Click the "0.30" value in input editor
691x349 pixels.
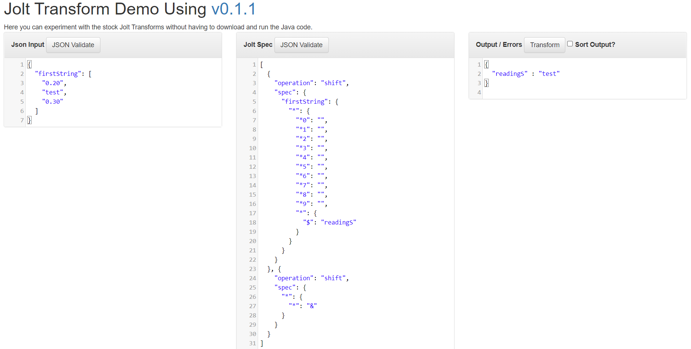click(52, 101)
